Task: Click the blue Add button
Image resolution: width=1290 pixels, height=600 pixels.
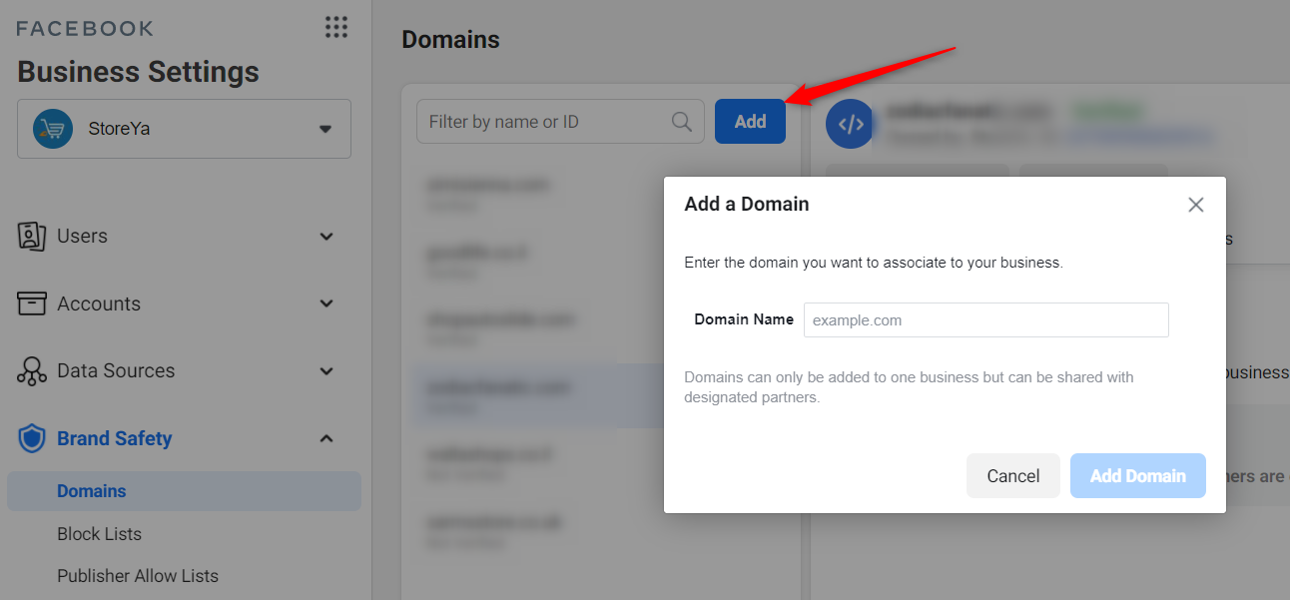Action: (750, 122)
